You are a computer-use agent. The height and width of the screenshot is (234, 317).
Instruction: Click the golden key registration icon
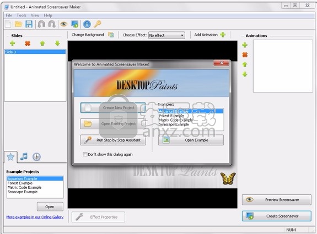tap(98, 24)
